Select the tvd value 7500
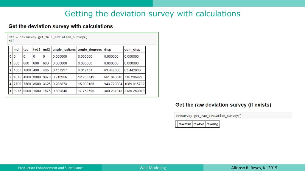 pos(27,84)
